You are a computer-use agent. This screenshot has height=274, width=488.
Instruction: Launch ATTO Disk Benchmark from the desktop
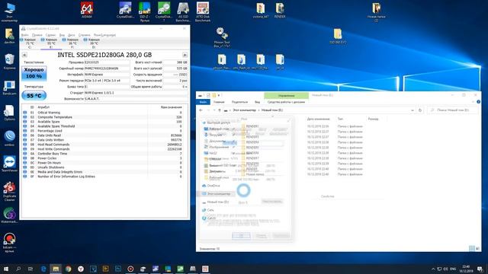[203, 12]
